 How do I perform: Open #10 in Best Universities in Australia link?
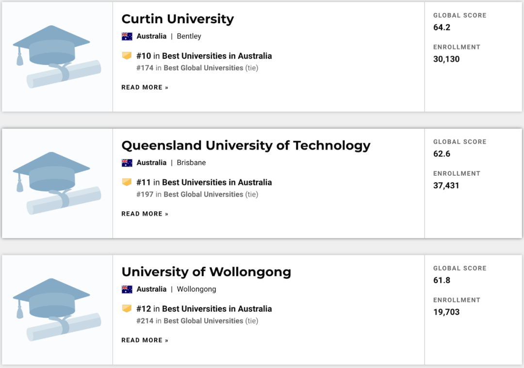[204, 56]
